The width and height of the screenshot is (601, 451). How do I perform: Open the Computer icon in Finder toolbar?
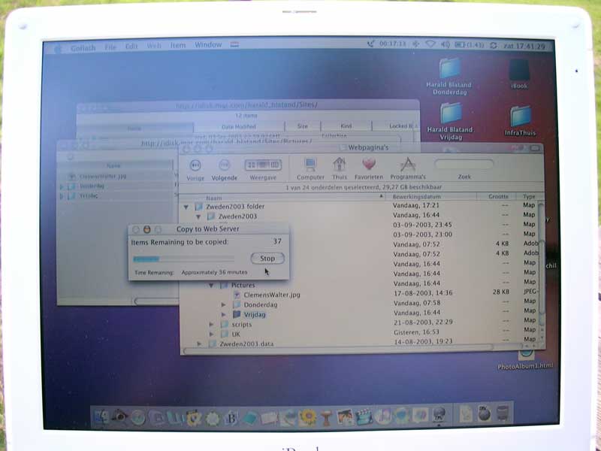[x=310, y=164]
